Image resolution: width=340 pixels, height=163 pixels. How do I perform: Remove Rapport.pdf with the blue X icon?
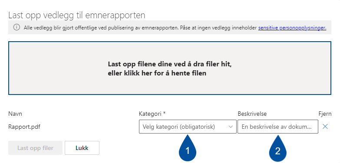(325, 127)
